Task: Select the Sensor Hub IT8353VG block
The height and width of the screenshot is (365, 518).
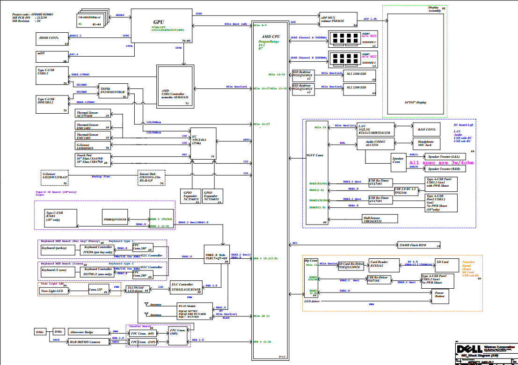Action: pos(151,178)
